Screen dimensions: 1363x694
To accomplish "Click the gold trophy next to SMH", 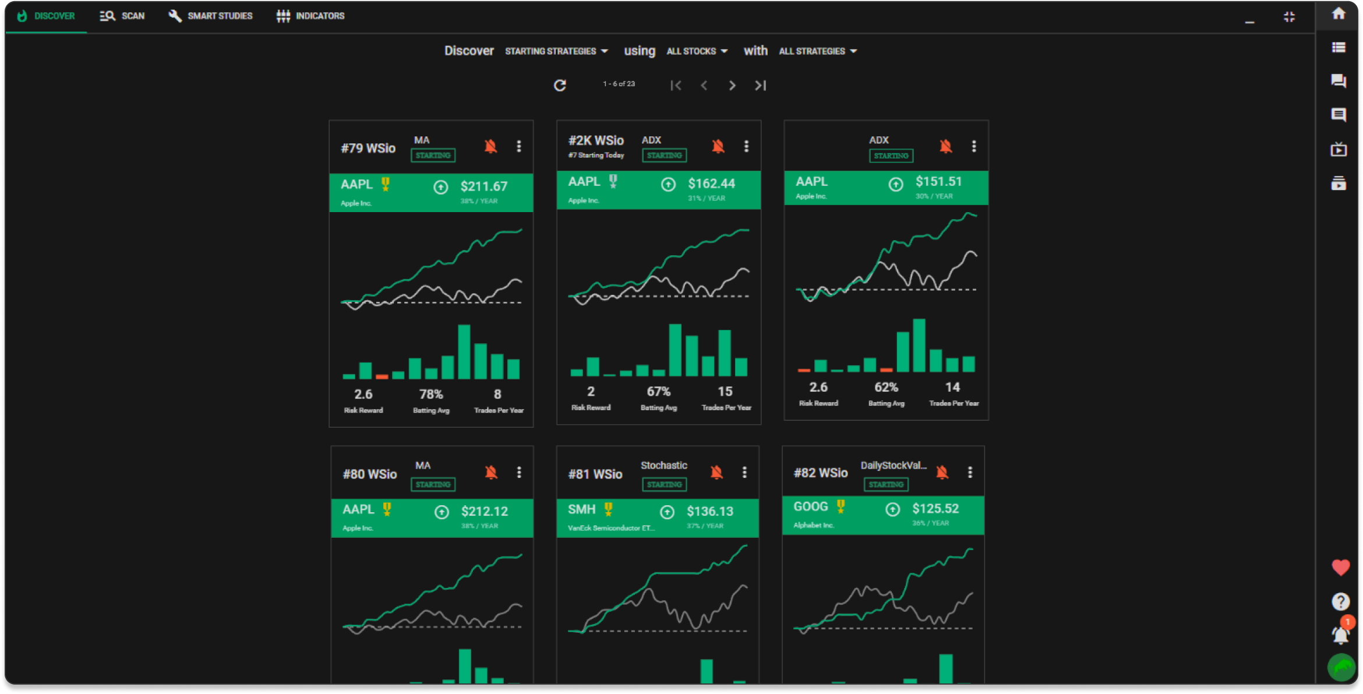I will (608, 509).
